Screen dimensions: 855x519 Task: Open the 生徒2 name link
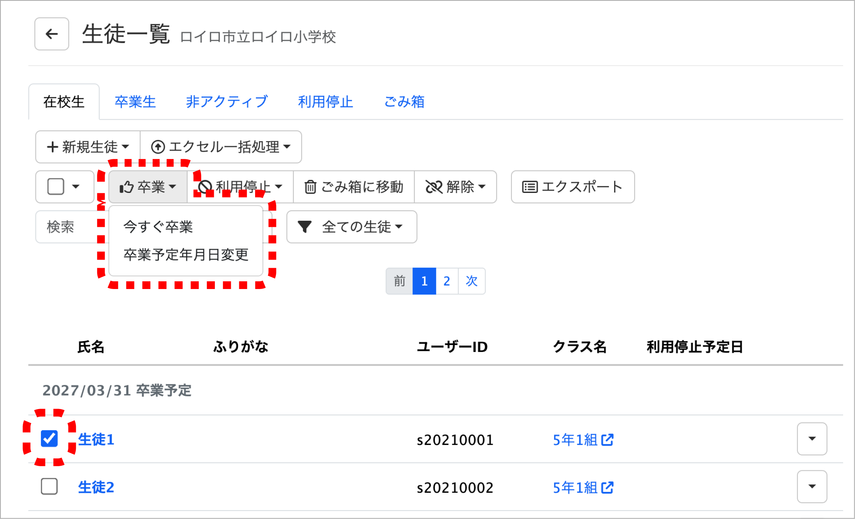point(96,487)
